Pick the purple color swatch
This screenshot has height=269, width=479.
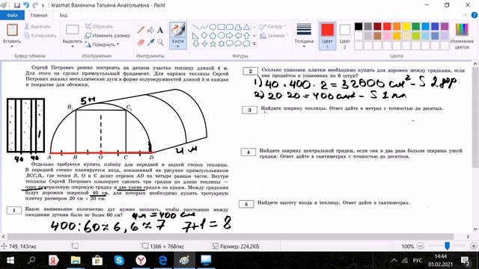(445, 27)
